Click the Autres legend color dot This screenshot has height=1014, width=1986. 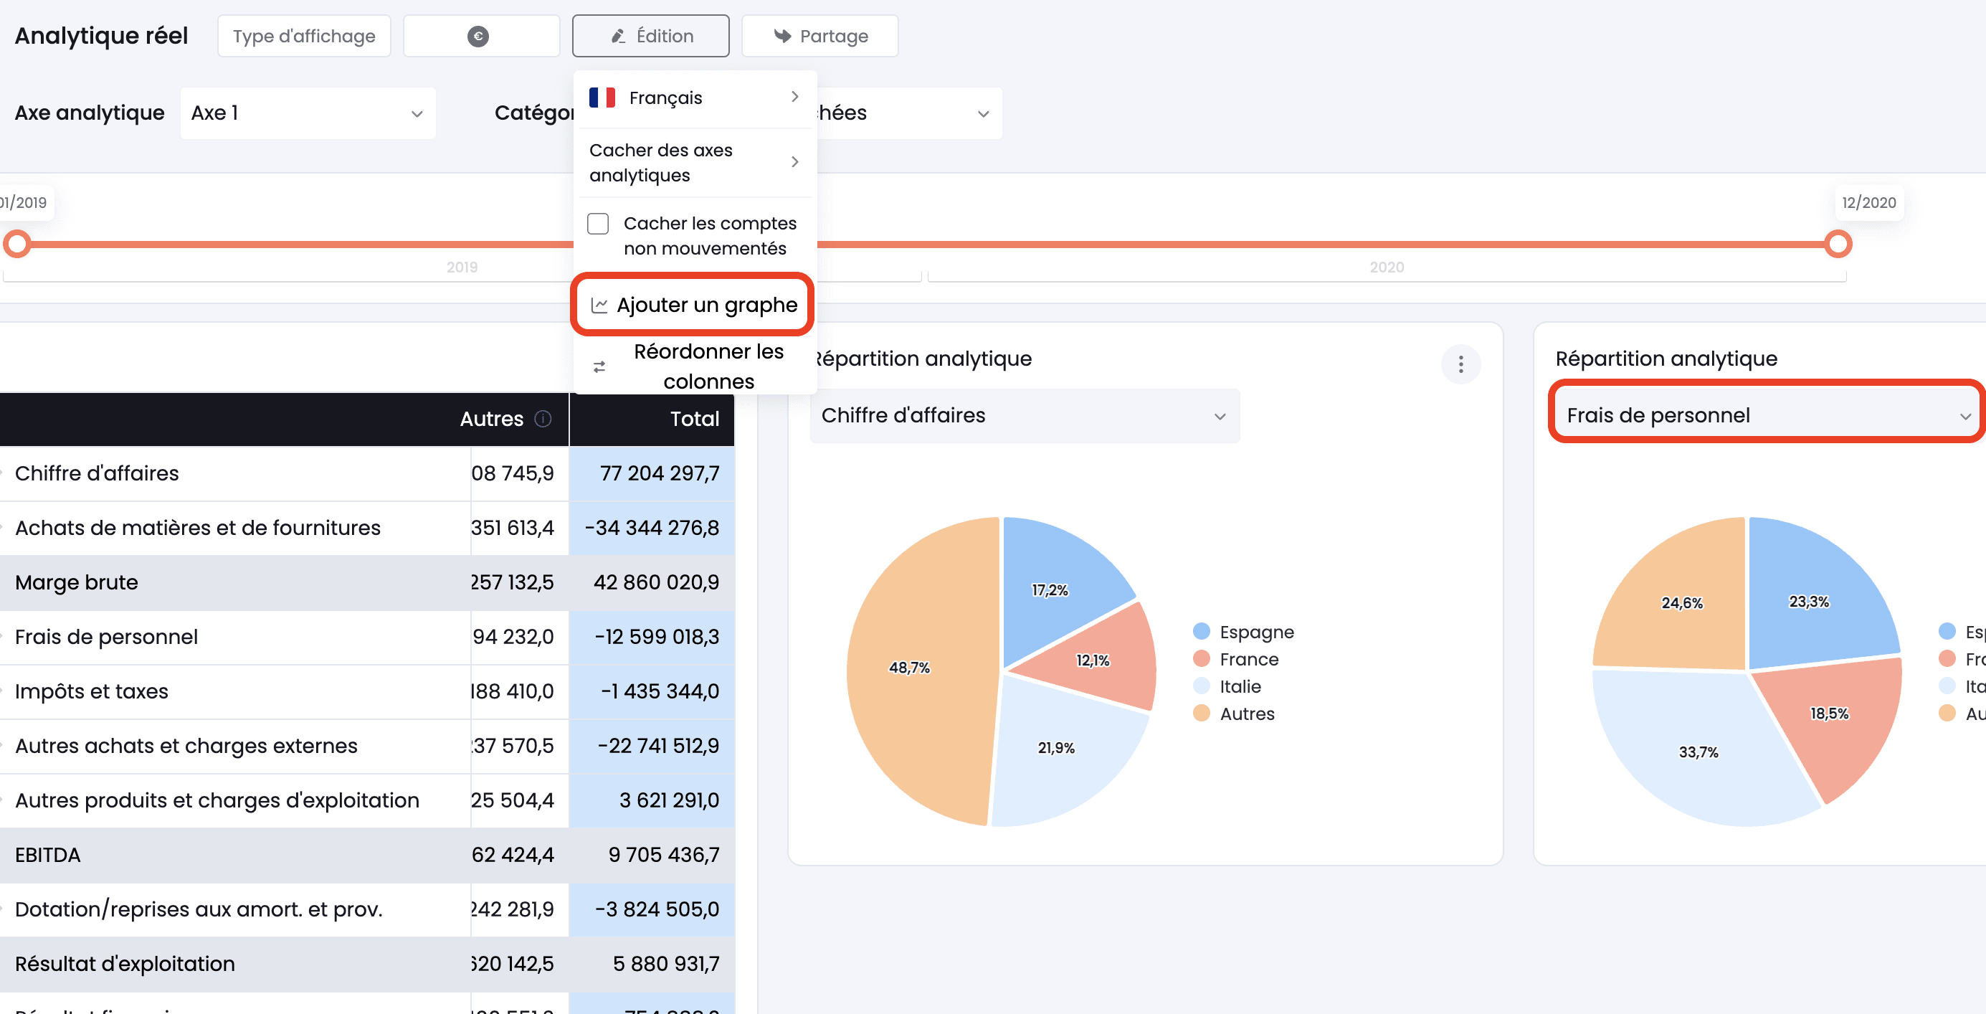(x=1201, y=714)
